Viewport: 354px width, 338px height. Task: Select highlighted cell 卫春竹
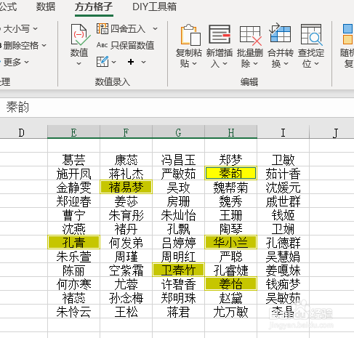click(178, 270)
